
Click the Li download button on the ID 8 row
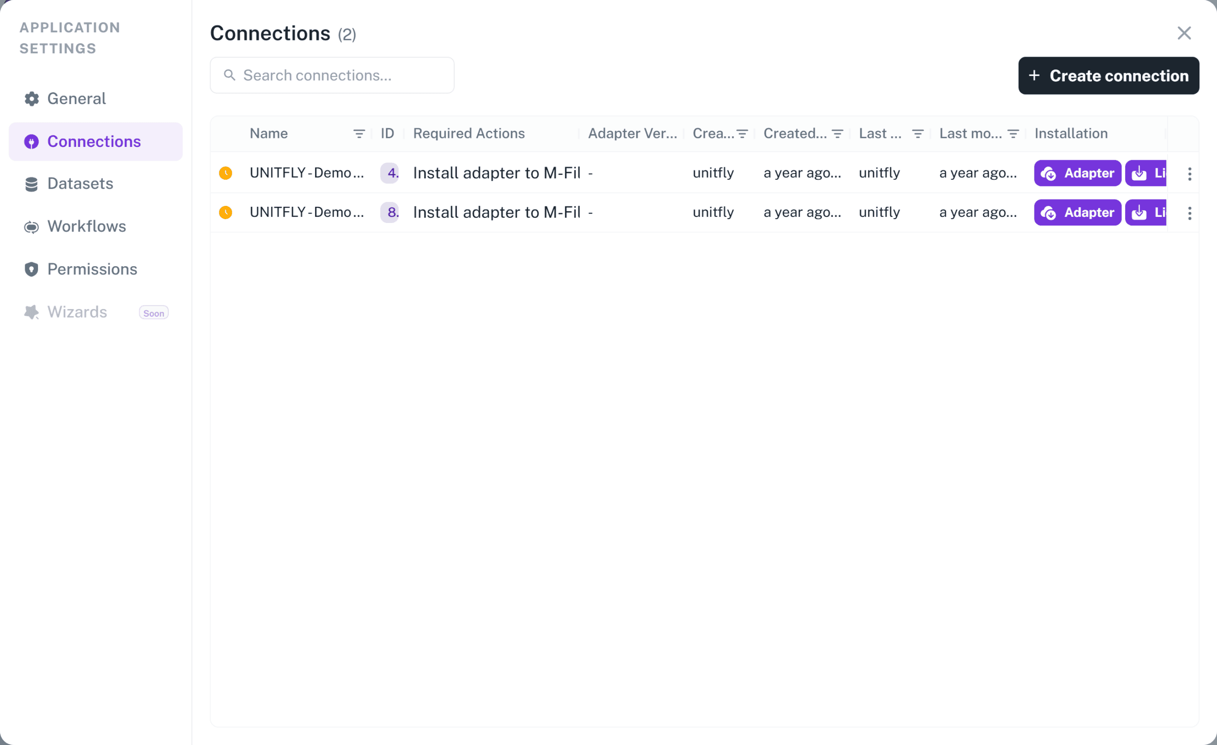[x=1146, y=213]
